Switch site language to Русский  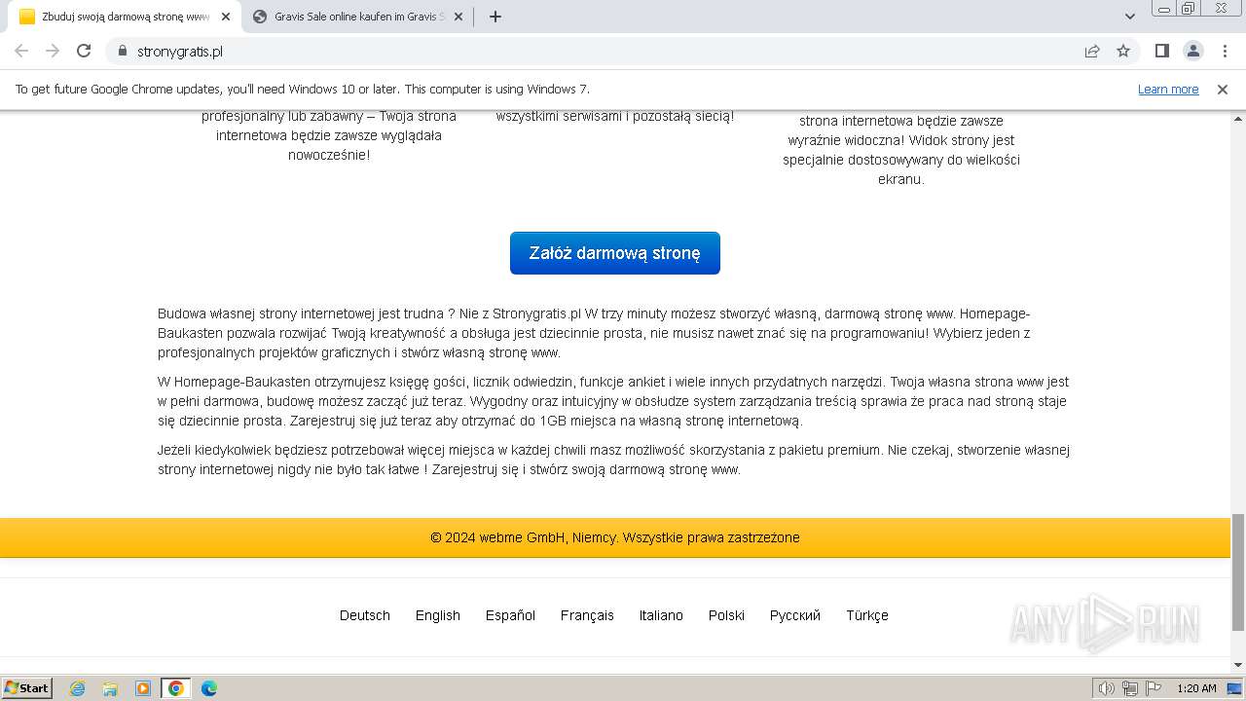(795, 615)
